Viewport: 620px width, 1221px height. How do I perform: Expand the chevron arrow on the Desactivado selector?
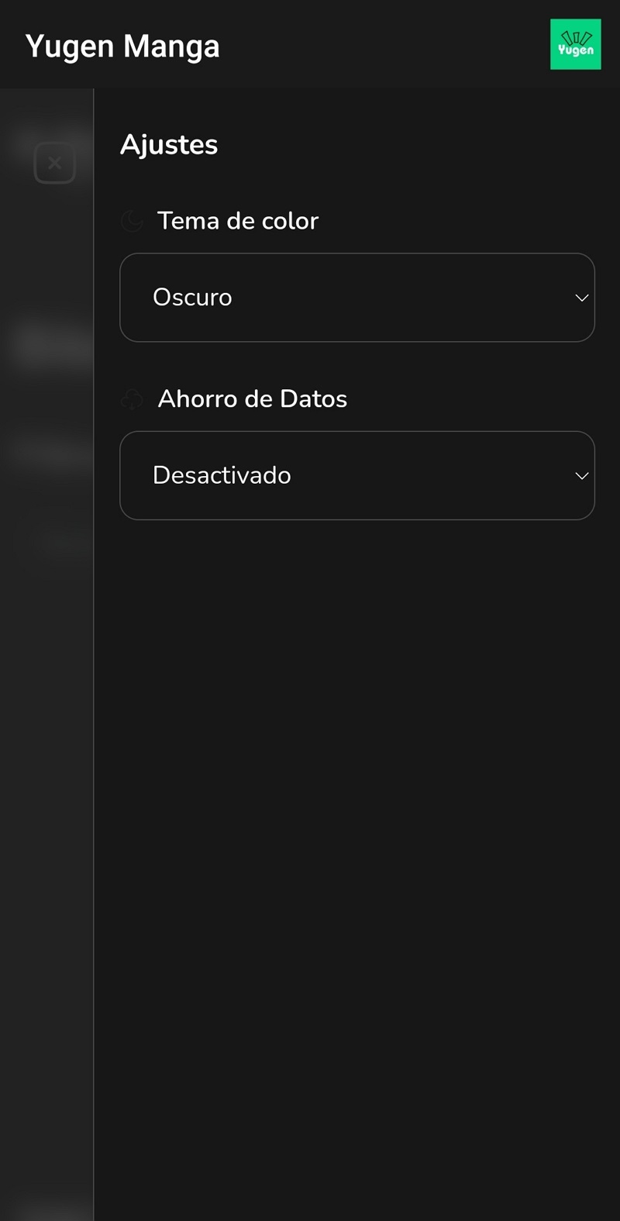click(581, 476)
